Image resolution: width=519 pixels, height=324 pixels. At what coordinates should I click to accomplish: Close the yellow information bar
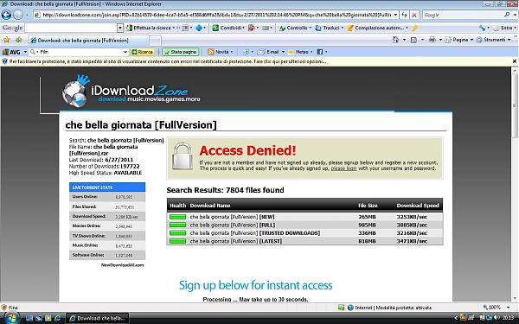(515, 61)
